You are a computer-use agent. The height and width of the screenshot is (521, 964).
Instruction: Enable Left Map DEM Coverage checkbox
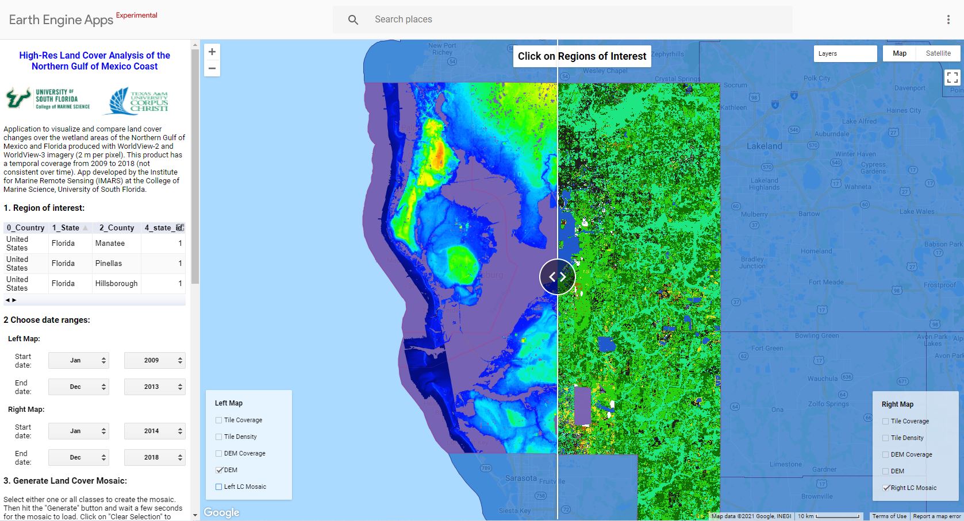click(x=218, y=454)
